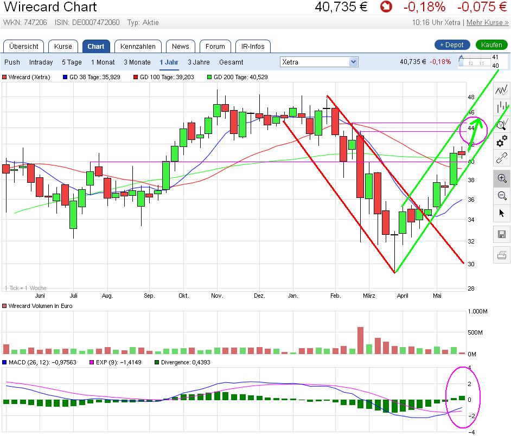511x436 pixels.
Task: Switch to the Übersicht tab
Action: pos(23,46)
